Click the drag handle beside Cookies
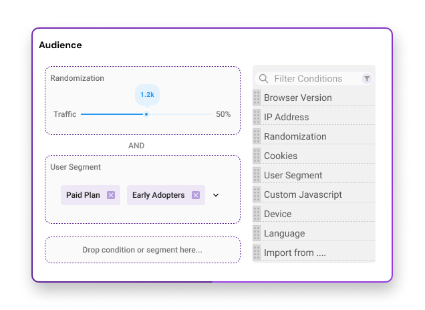Screen dimensions: 425x310 pyautogui.click(x=257, y=156)
